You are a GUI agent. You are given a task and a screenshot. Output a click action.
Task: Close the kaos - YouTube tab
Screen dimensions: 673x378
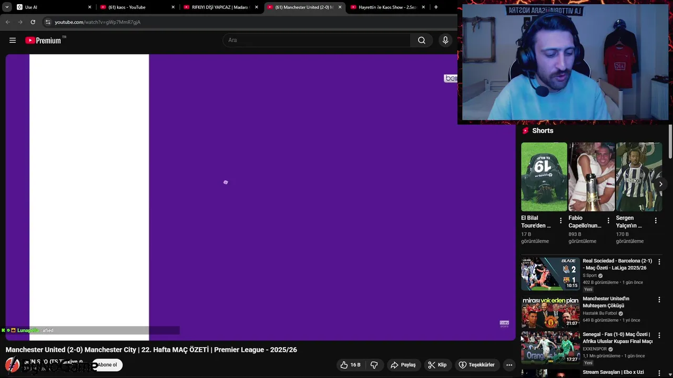click(173, 7)
